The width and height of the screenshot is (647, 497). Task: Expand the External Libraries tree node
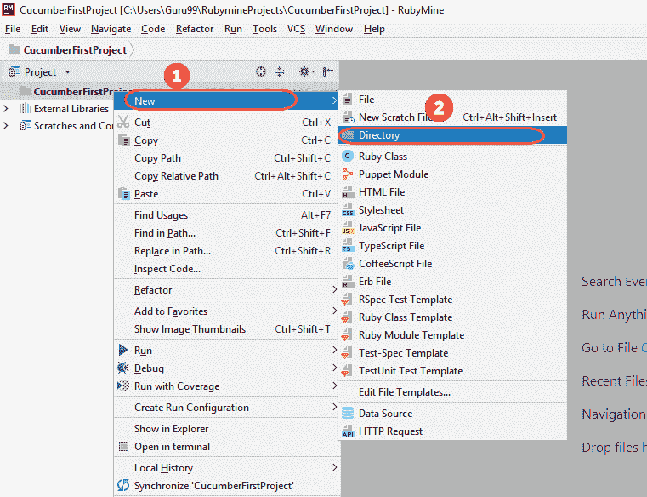6,109
